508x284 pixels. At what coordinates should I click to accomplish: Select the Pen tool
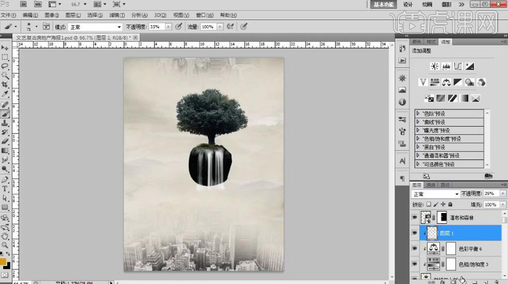pos(5,180)
